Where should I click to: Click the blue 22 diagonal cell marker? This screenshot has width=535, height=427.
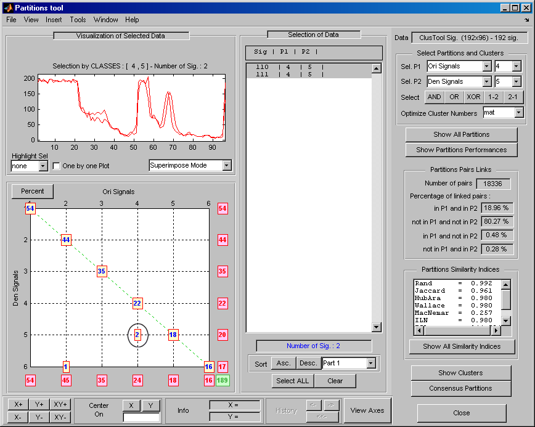[x=137, y=303]
